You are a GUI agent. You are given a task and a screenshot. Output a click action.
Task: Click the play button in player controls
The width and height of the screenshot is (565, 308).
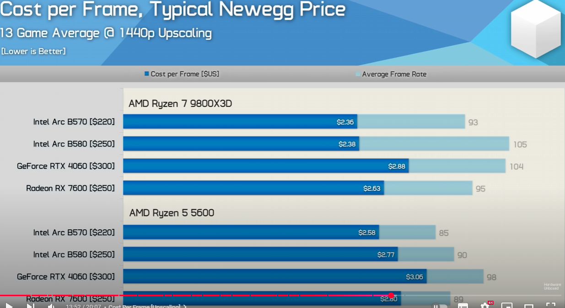[9, 305]
